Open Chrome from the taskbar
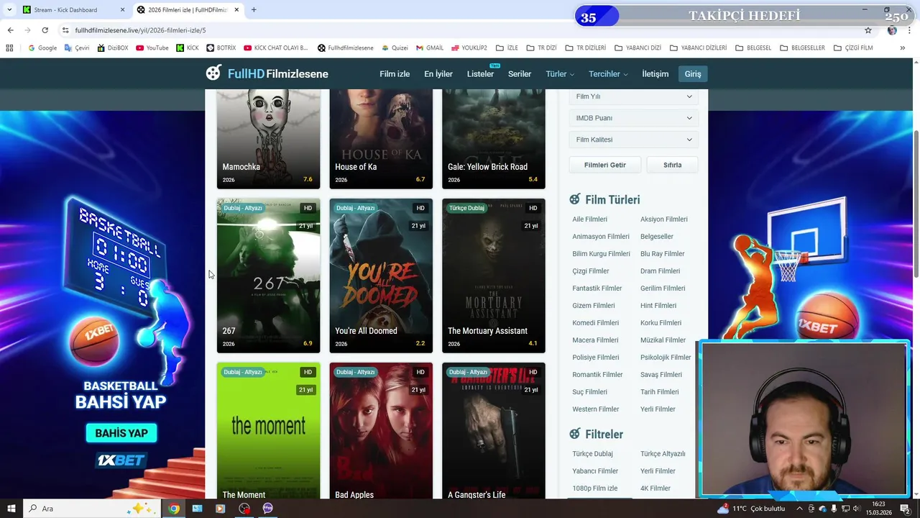This screenshot has width=920, height=518. pyautogui.click(x=173, y=509)
